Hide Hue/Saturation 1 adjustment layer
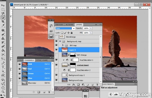Viewport: 152px width, 98px height. (x=56, y=60)
